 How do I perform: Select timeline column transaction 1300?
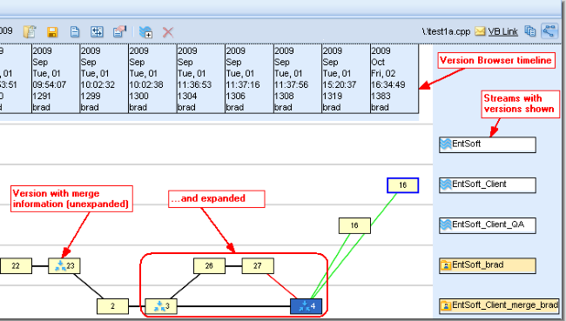coord(152,78)
